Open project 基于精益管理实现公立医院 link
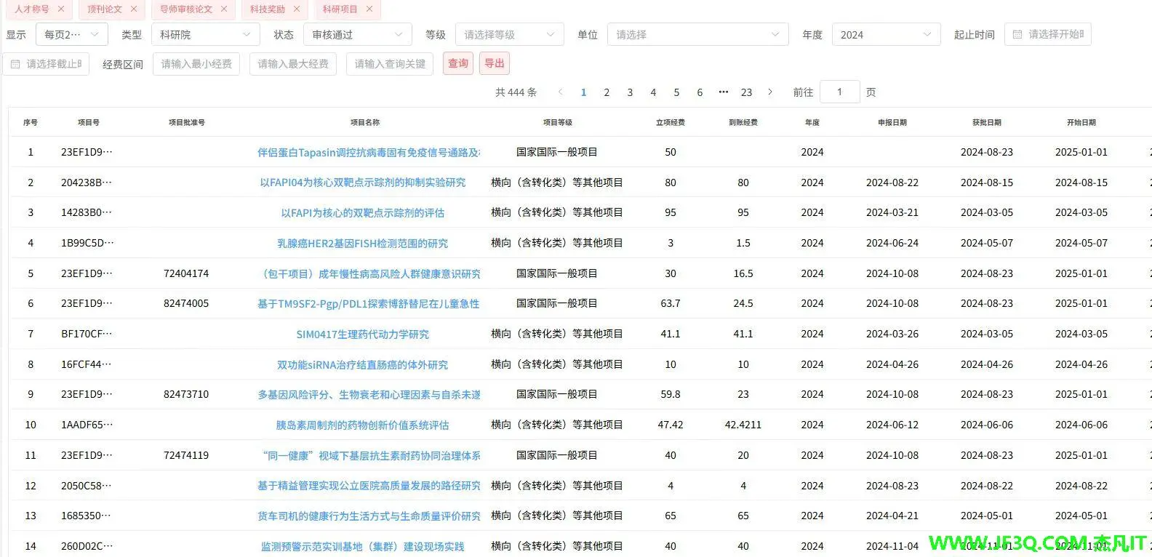1152x557 pixels. tap(369, 486)
